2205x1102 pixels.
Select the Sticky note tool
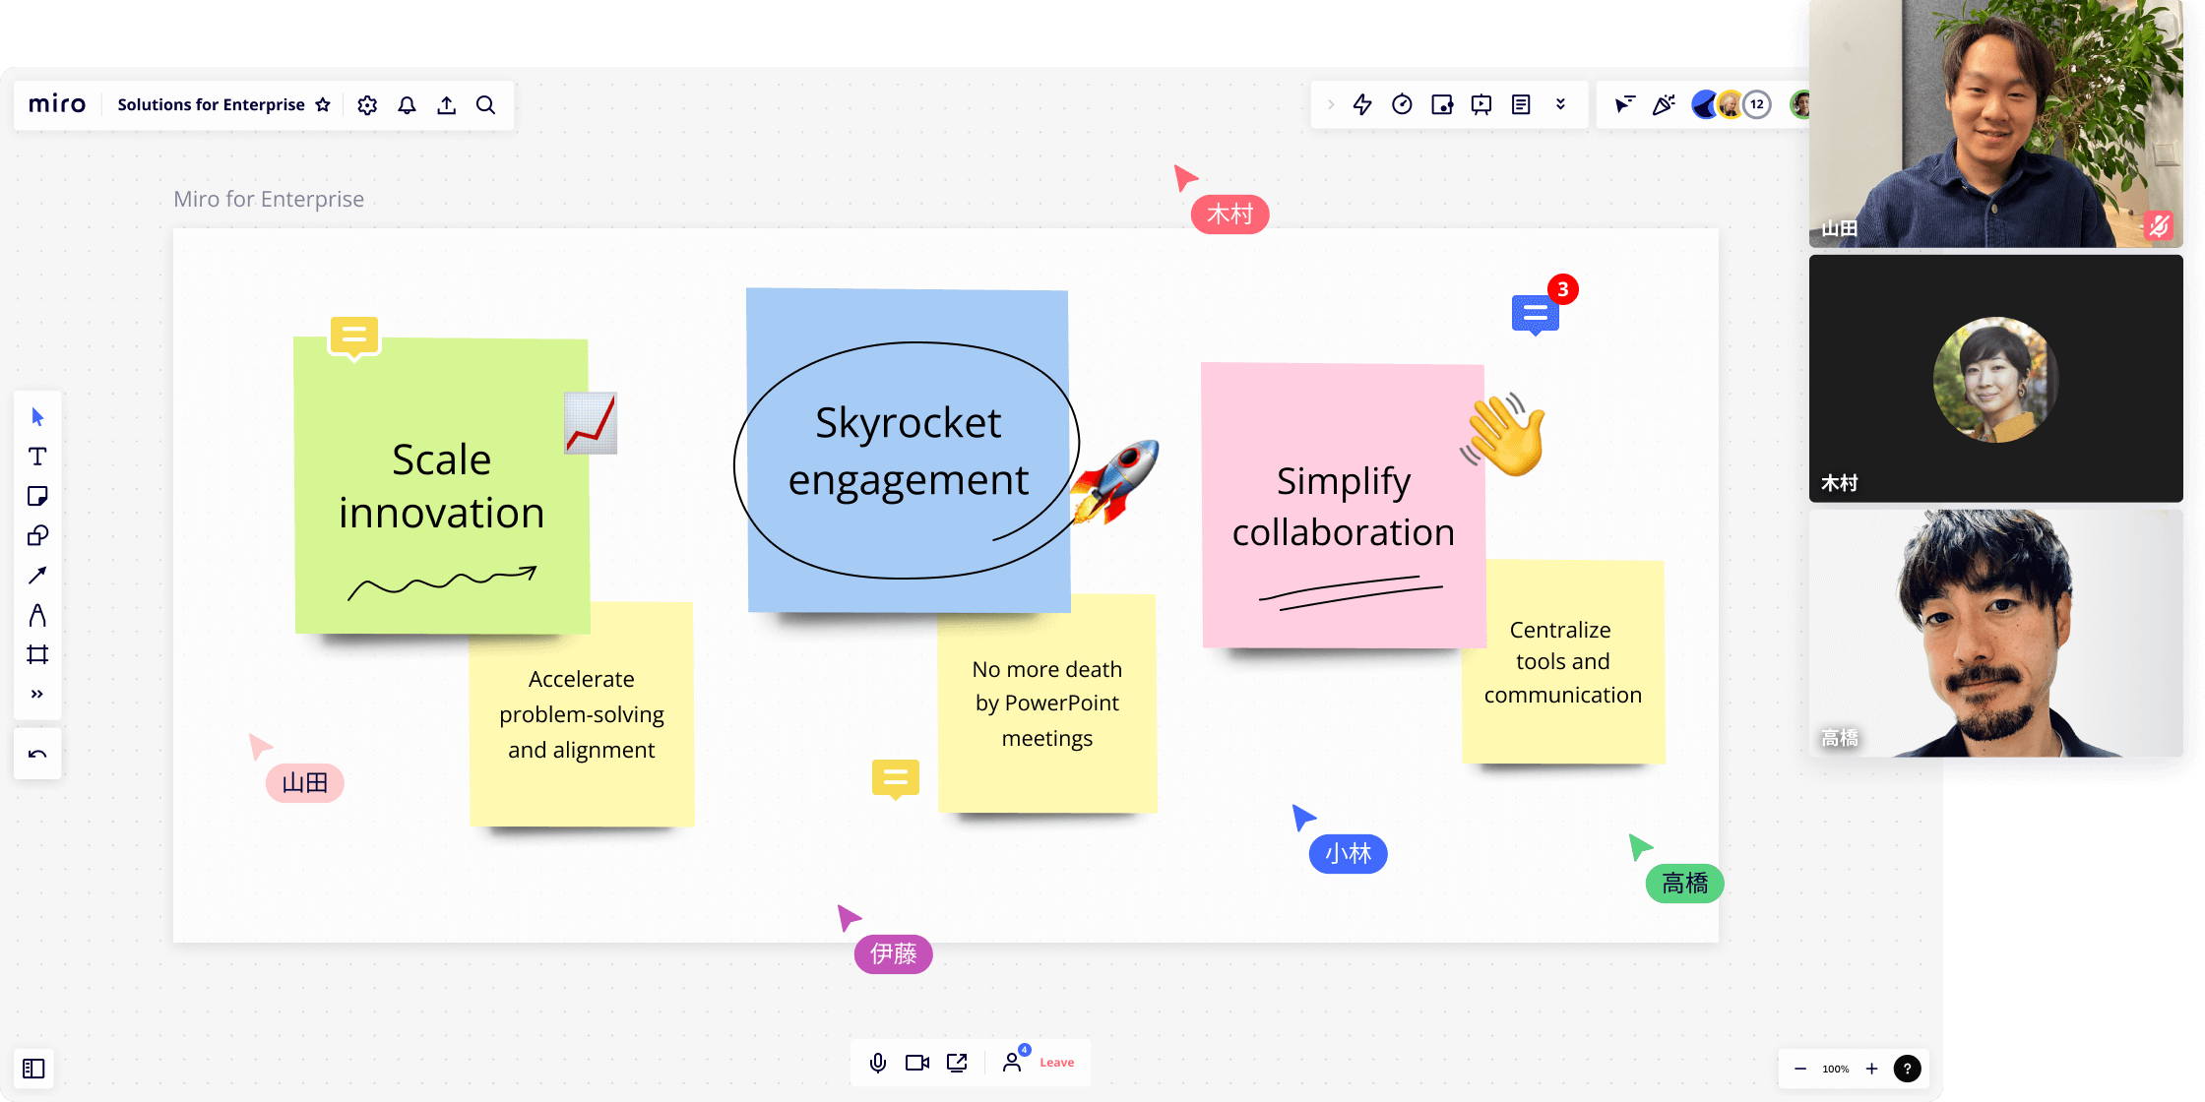tap(37, 496)
